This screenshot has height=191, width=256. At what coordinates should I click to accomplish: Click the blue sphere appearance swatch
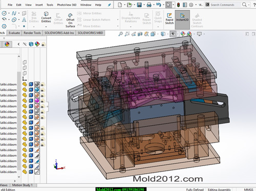[37, 90]
